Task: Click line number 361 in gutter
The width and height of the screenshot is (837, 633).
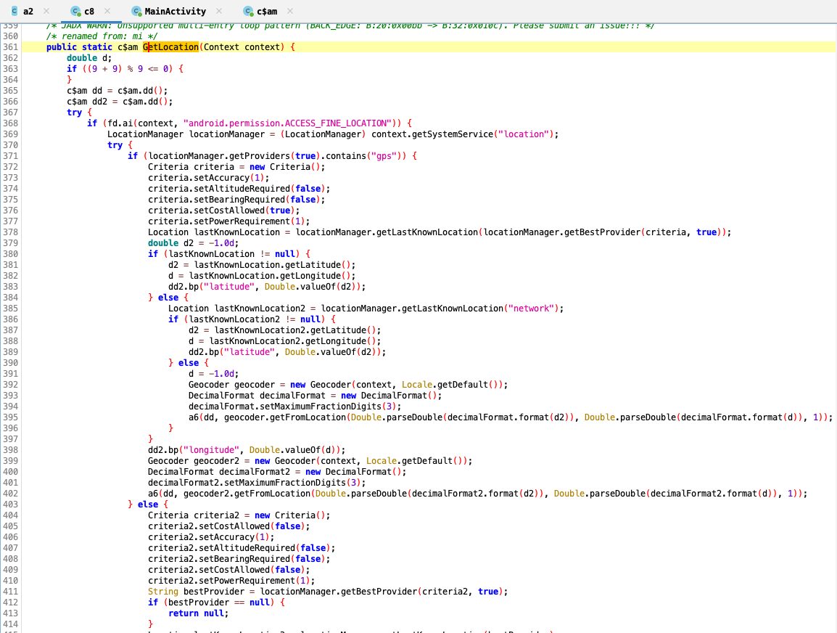Action: pyautogui.click(x=10, y=47)
